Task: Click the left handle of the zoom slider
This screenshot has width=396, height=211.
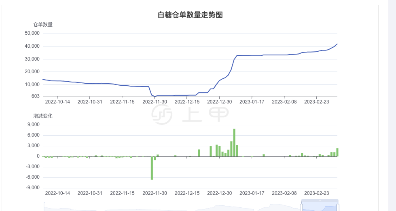Action: point(301,207)
